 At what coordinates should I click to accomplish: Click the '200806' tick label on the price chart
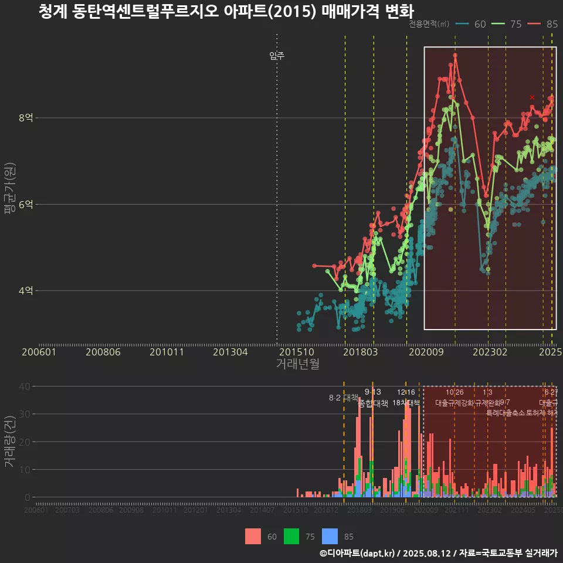click(103, 352)
